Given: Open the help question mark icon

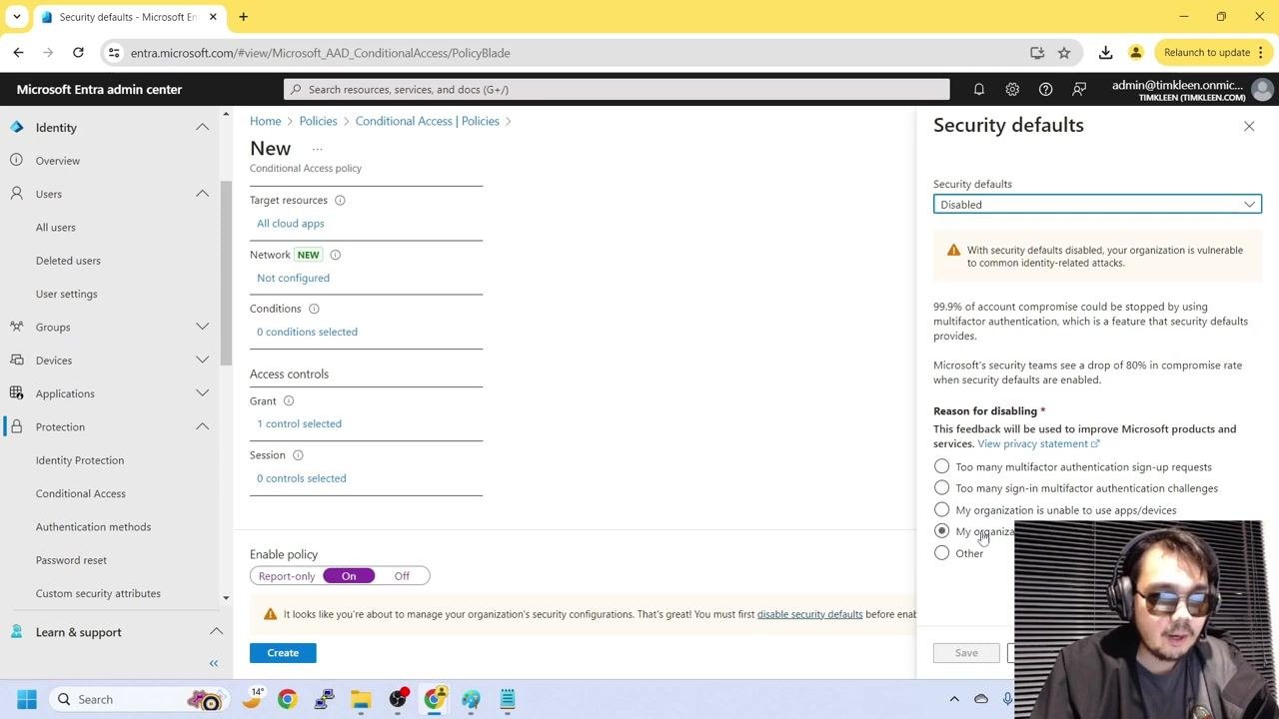Looking at the screenshot, I should (x=1045, y=89).
